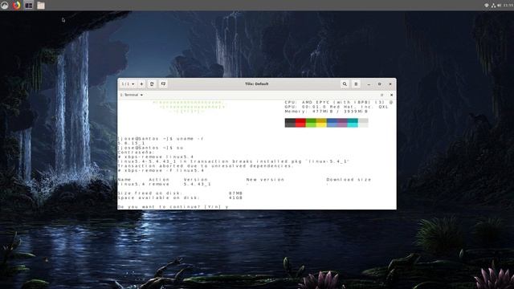Click the 'New version' column header

[x=265, y=180]
